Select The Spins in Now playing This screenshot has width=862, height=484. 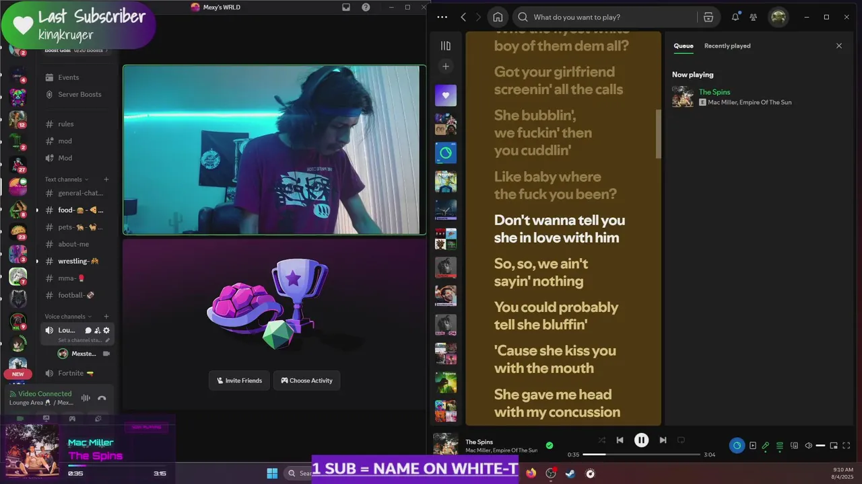(715, 92)
